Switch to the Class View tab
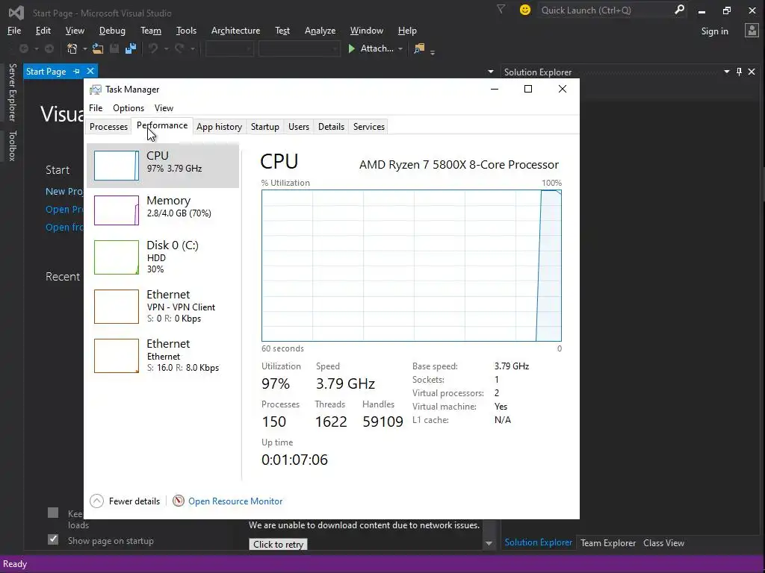This screenshot has height=573, width=765. pos(663,543)
